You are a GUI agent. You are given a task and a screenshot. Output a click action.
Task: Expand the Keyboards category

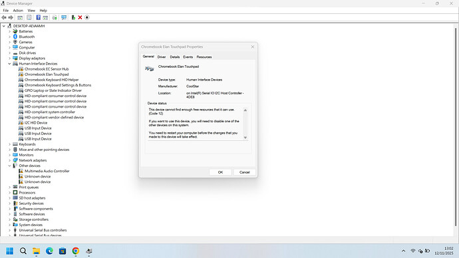pyautogui.click(x=9, y=144)
